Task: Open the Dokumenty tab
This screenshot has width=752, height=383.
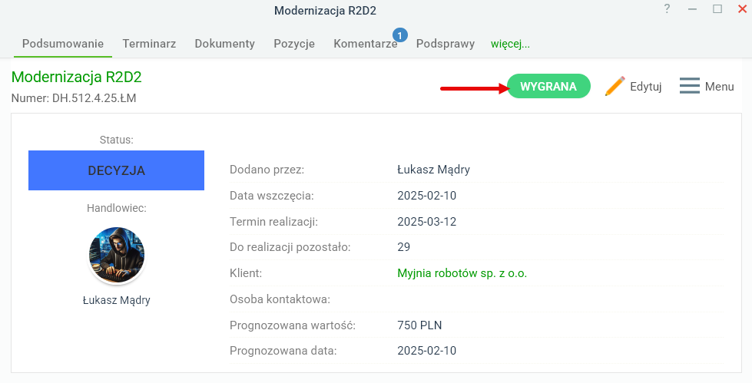Action: click(224, 44)
